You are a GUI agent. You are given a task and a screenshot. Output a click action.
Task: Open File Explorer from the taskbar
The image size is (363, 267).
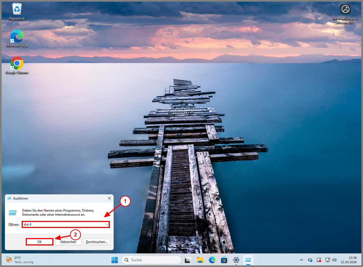pyautogui.click(x=200, y=260)
